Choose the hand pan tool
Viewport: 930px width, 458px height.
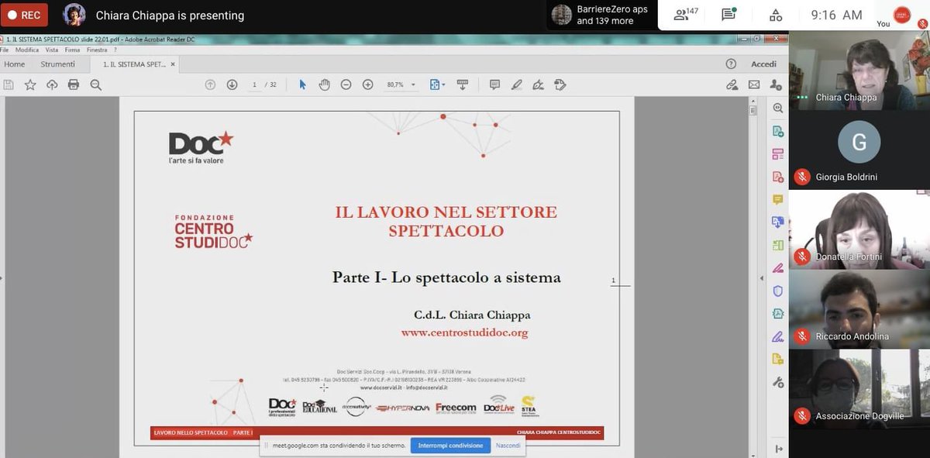pyautogui.click(x=325, y=84)
